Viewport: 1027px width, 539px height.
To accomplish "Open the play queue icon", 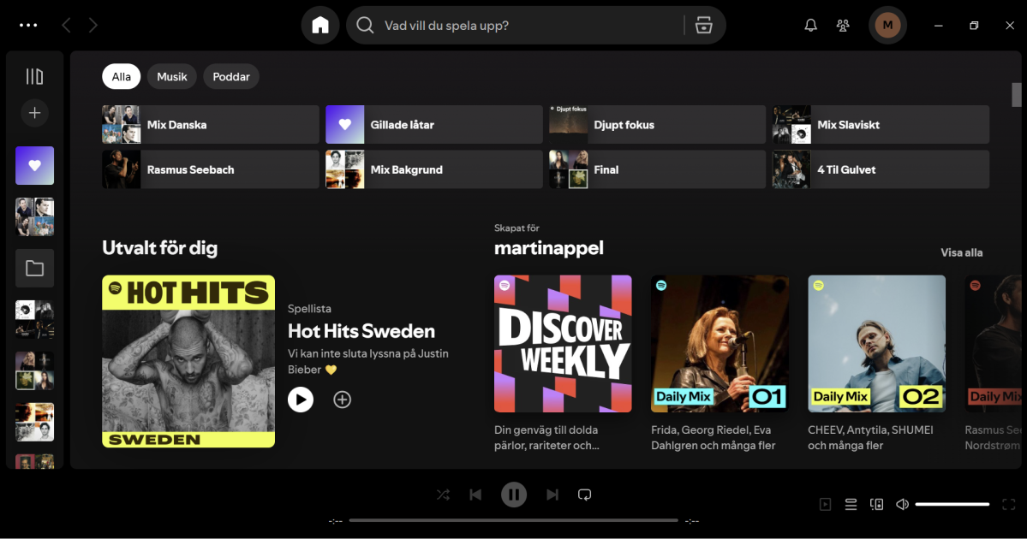I will click(851, 504).
